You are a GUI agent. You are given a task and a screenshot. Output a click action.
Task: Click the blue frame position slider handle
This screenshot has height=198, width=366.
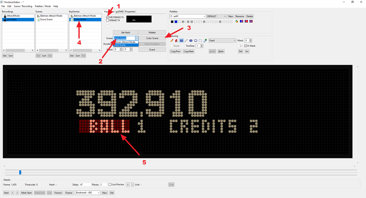click(20, 172)
